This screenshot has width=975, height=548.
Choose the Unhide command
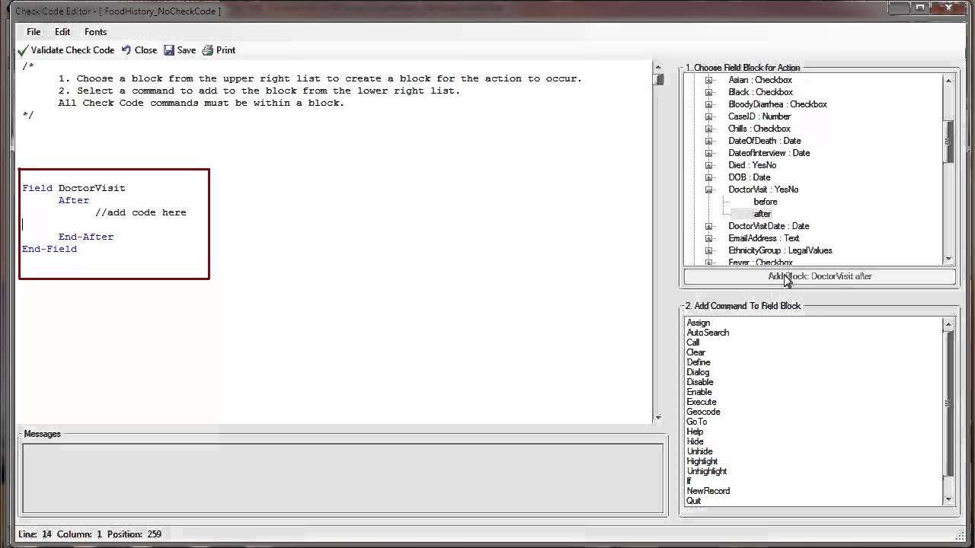coord(699,451)
